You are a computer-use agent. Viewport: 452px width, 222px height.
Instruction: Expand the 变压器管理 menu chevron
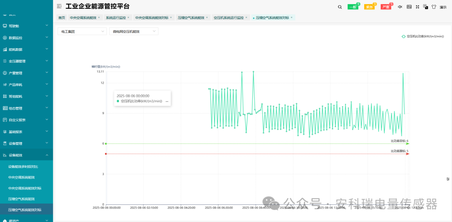(47, 61)
